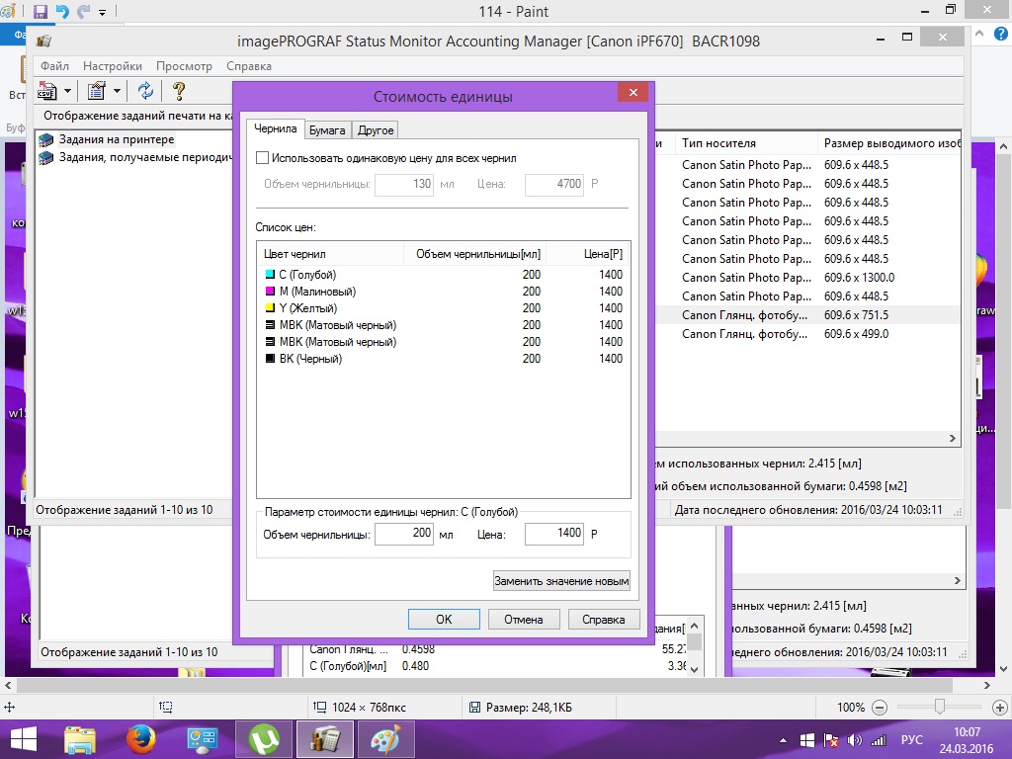
Task: Click the 'Цена[Р]' column header
Action: coord(587,254)
